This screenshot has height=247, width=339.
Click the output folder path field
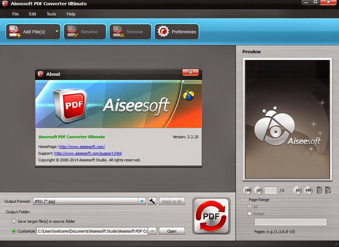pos(92,231)
